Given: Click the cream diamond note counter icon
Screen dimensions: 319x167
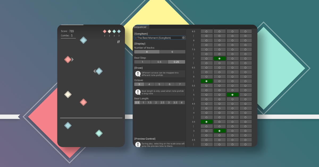Looking at the screenshot, I should pyautogui.click(x=109, y=31).
